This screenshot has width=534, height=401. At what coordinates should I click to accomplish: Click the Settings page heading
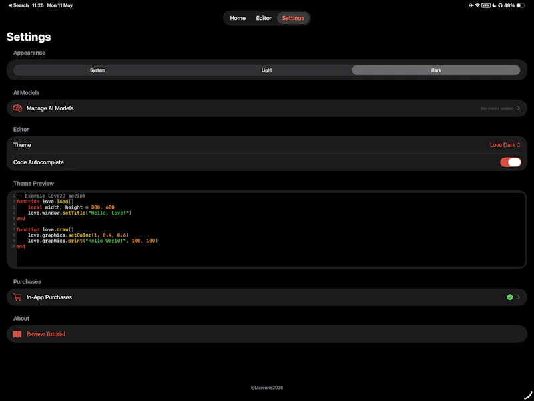click(x=29, y=37)
